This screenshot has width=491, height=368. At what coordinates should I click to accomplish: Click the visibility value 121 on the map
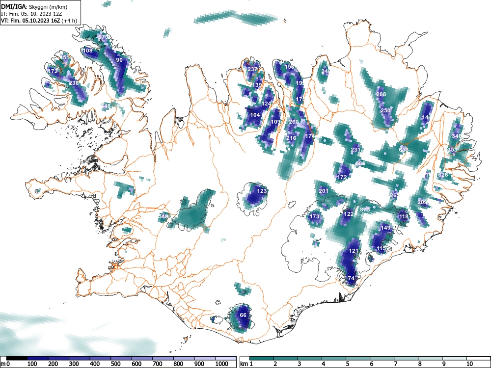click(x=353, y=251)
